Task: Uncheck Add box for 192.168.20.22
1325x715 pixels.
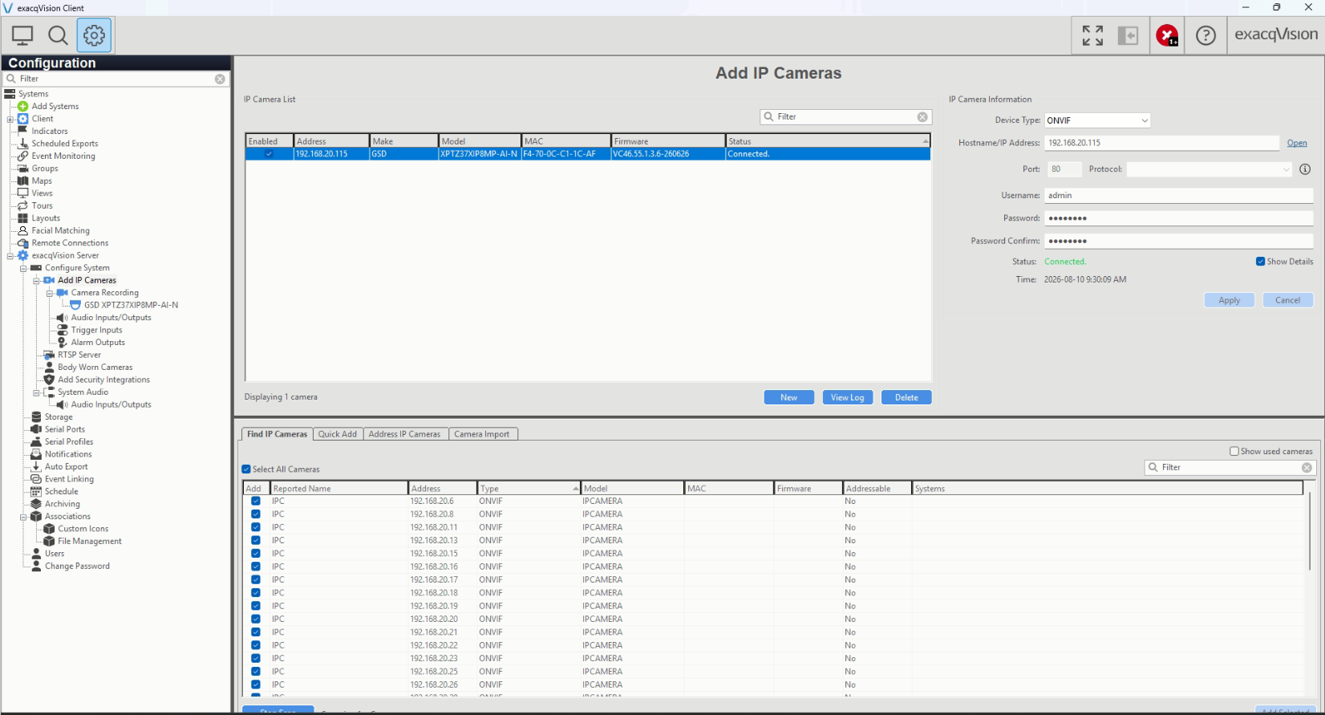Action: [256, 645]
